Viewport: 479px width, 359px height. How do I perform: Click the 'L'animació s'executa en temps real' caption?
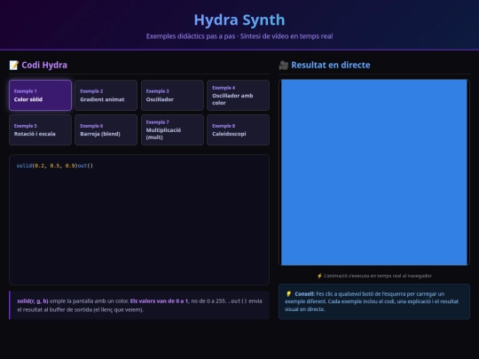tap(378, 276)
